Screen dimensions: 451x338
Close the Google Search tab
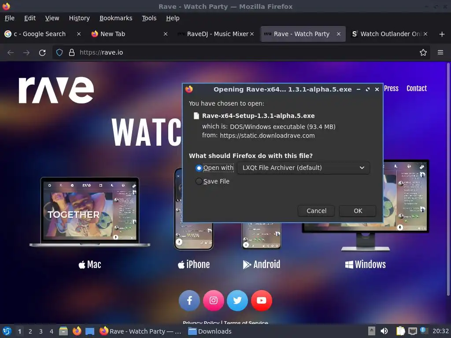tap(78, 34)
